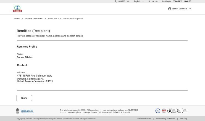Click the BSI ISO certification badges

coord(178,111)
